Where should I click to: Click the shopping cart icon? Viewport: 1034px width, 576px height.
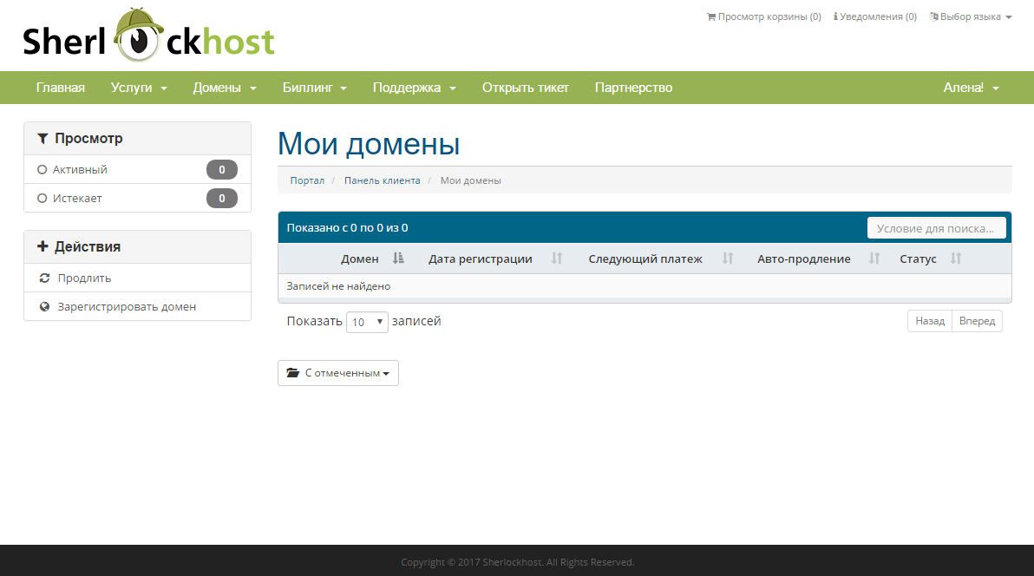(x=711, y=16)
